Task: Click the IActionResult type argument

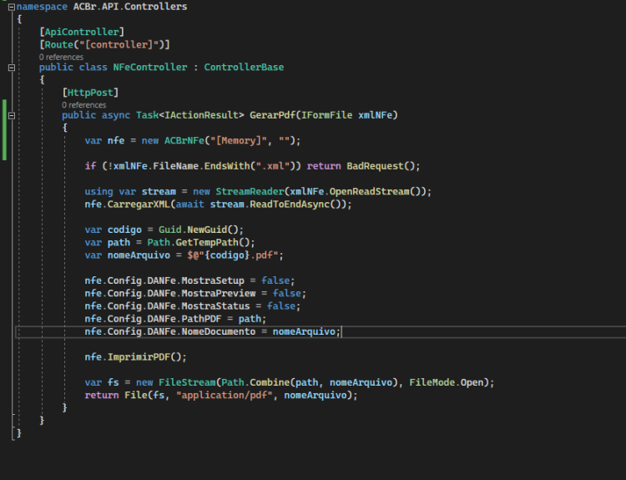Action: tap(202, 115)
